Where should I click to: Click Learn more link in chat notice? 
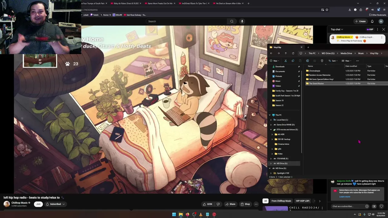(345, 197)
